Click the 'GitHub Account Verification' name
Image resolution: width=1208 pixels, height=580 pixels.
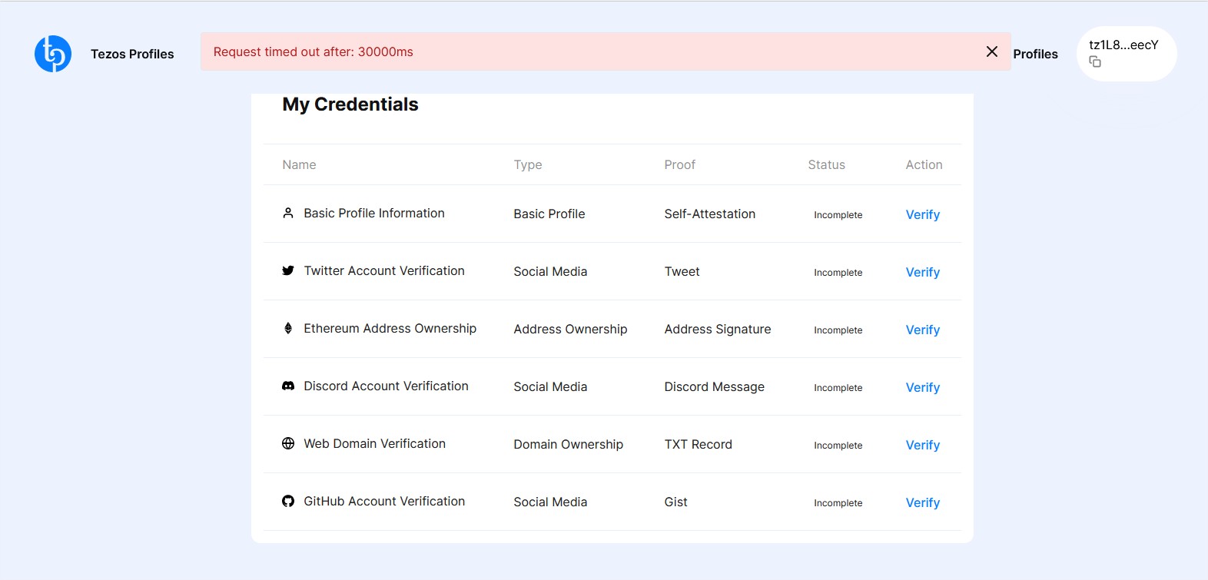tap(384, 501)
